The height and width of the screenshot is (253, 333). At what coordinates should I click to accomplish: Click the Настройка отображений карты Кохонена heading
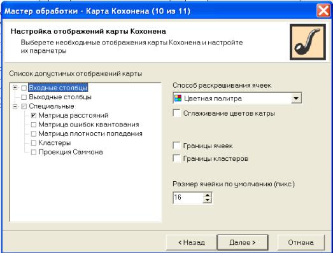pos(88,31)
